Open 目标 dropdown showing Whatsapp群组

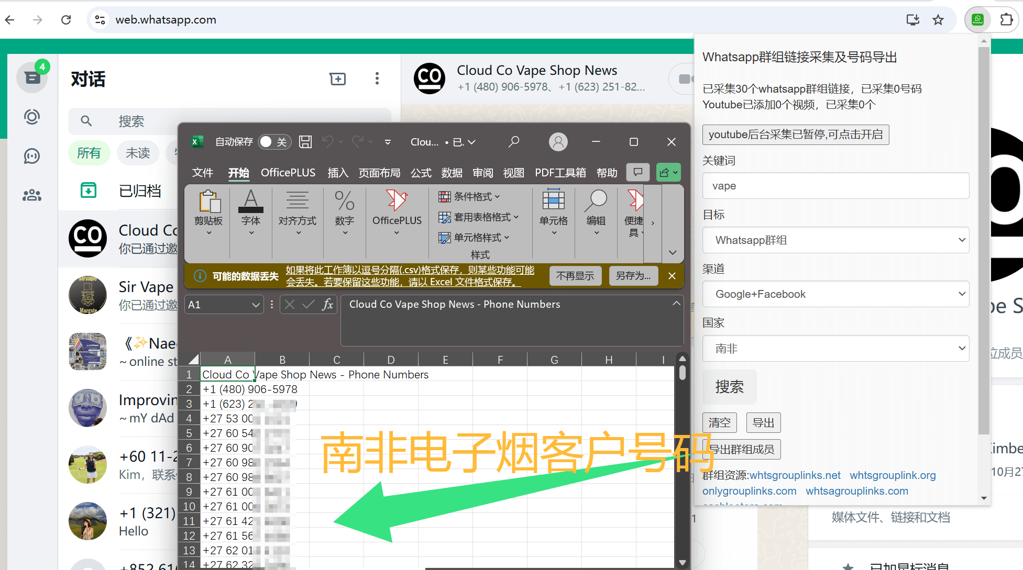[x=835, y=240]
